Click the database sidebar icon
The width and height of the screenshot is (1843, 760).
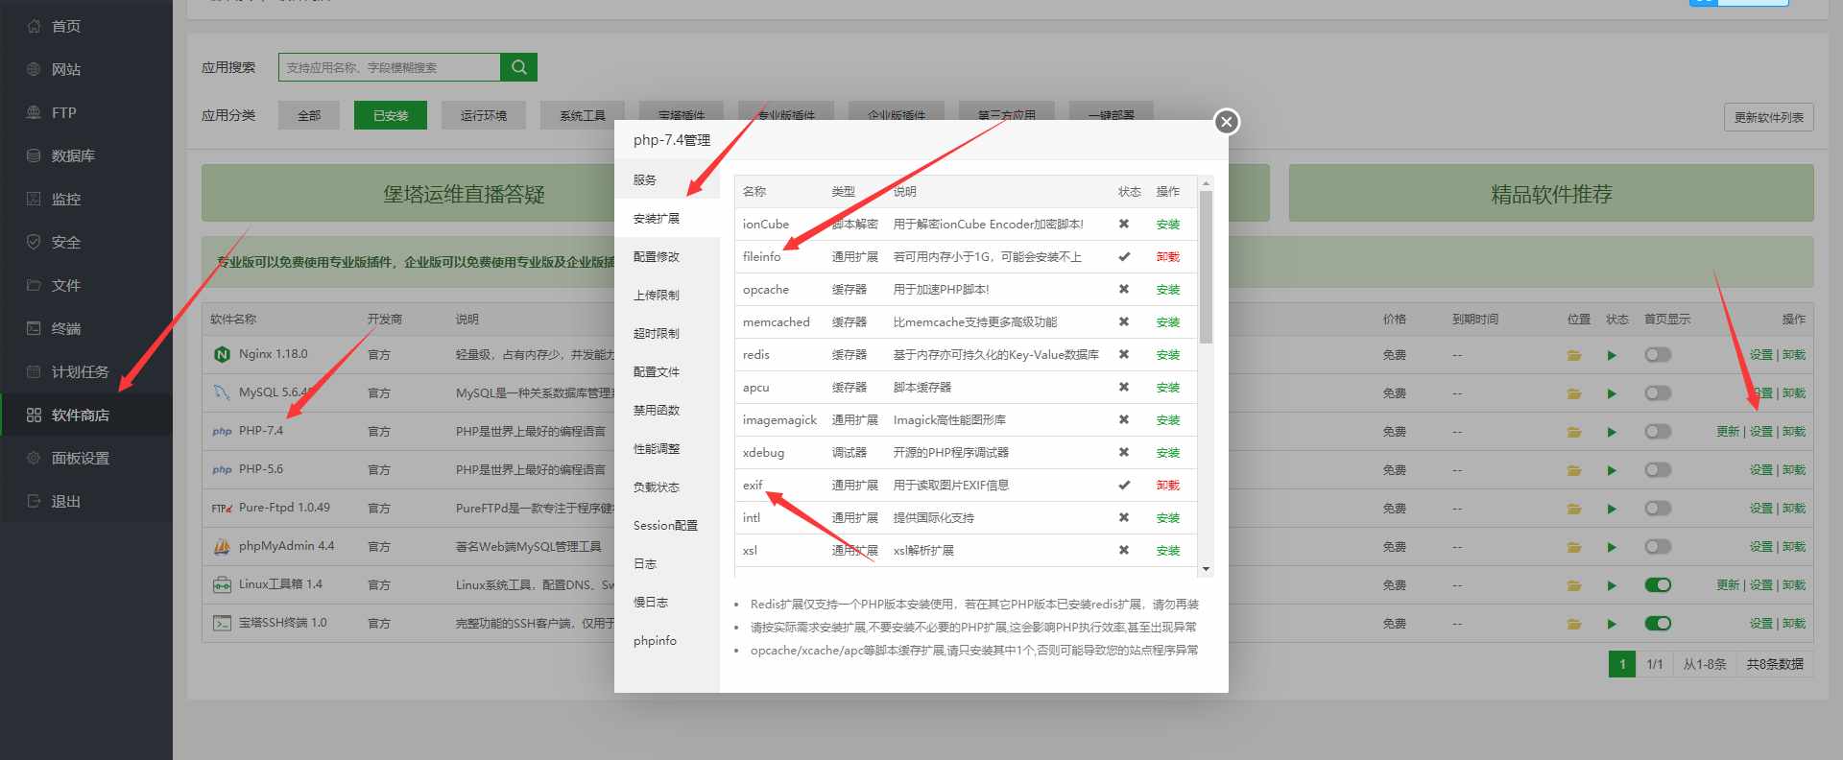tap(34, 155)
